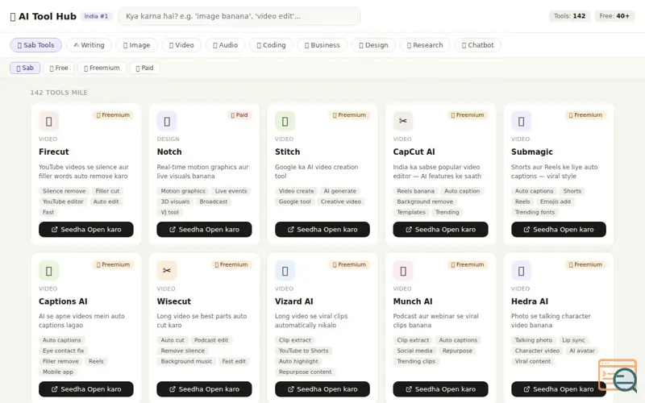Click the page inspector icon at the bottom right
645x403 pixels.
[618, 376]
